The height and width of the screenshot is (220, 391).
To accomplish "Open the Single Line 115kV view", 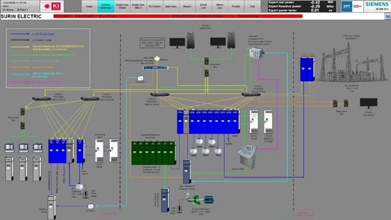I will (122, 7).
